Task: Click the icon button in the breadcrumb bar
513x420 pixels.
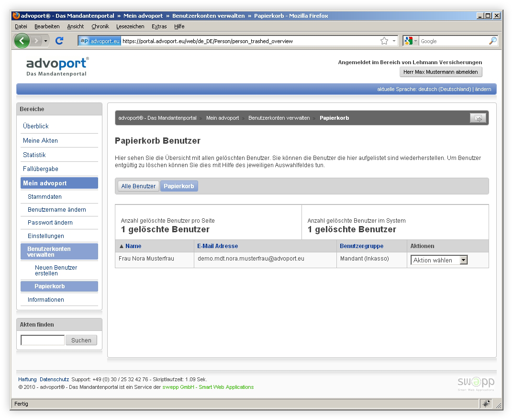Action: coord(478,118)
